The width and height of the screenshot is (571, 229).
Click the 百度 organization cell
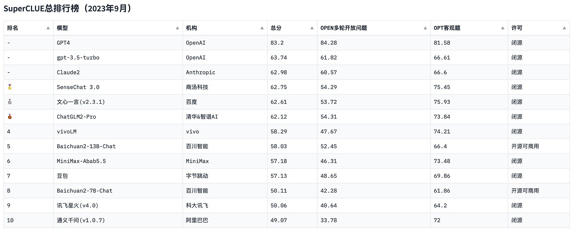[225, 102]
